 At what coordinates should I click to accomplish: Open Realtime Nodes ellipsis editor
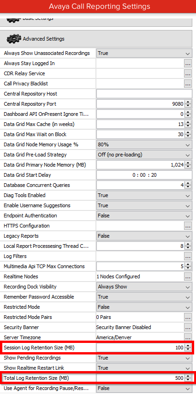188,276
